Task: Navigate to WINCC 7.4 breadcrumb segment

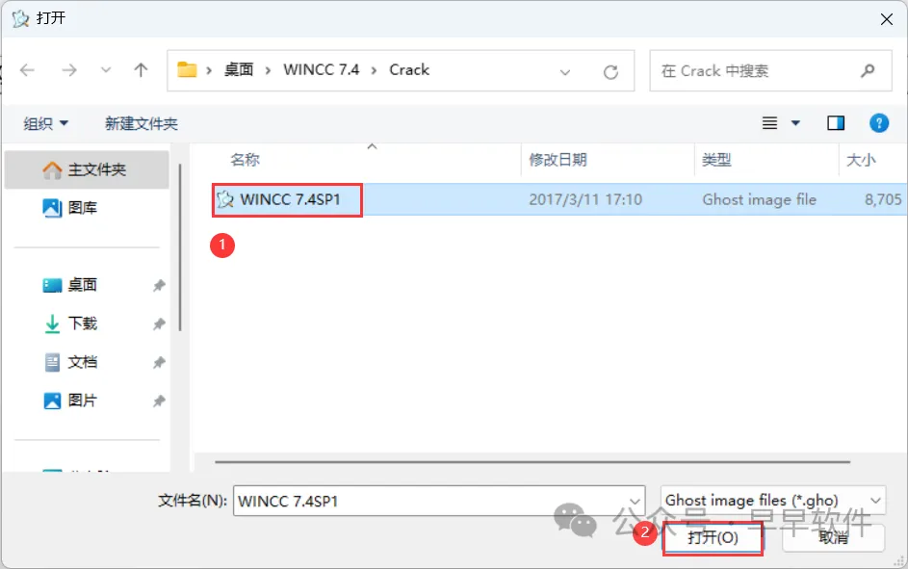Action: point(322,70)
